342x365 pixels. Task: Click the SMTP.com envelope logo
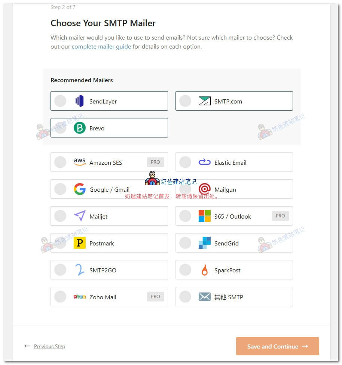pos(204,101)
